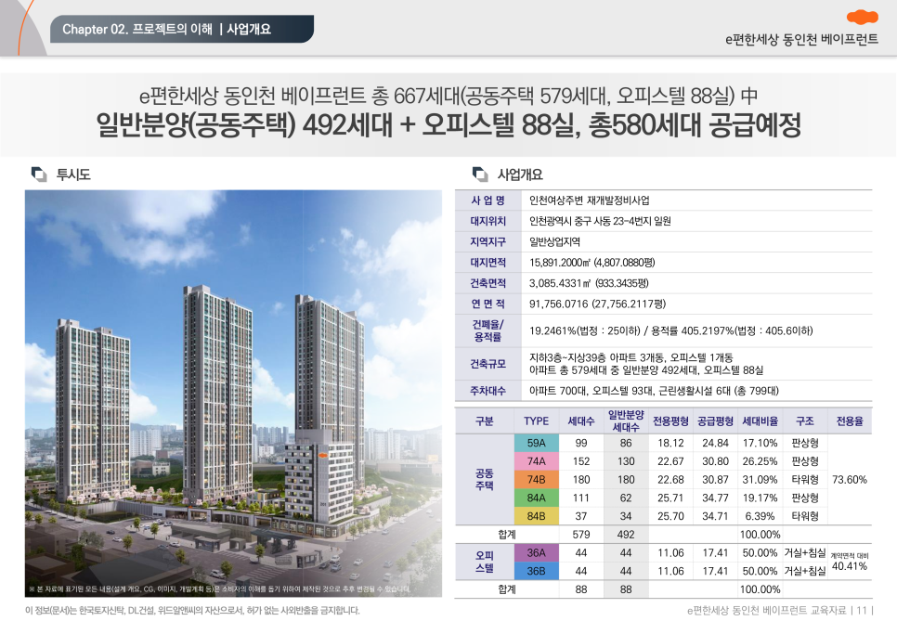Click the 전용평형 column header

coord(670,420)
